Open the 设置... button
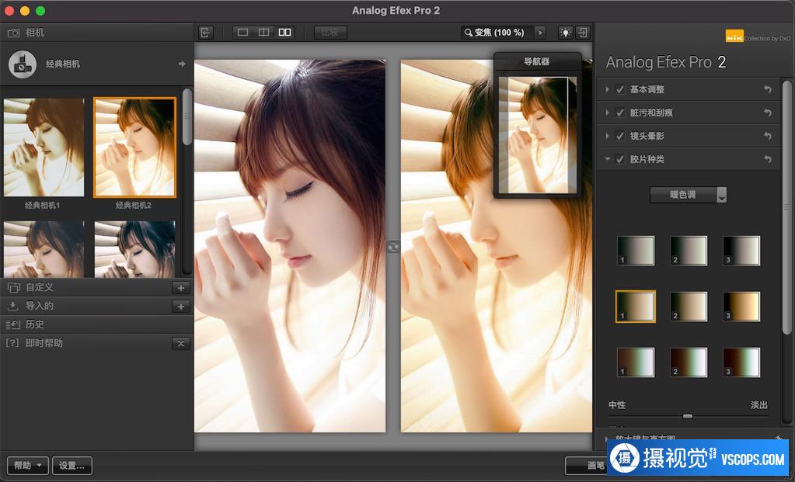Viewport: 795px width, 482px height. 72,465
